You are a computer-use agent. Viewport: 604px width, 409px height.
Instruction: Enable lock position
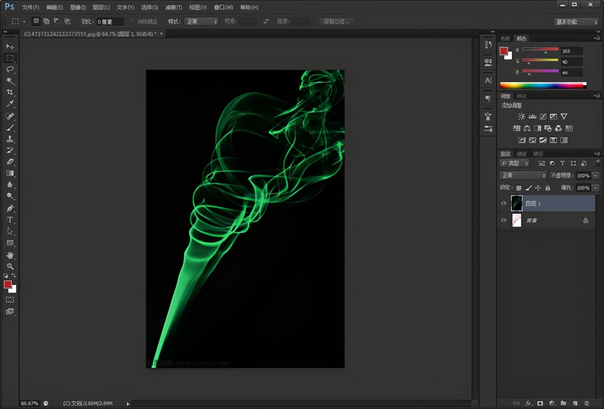[x=538, y=188]
